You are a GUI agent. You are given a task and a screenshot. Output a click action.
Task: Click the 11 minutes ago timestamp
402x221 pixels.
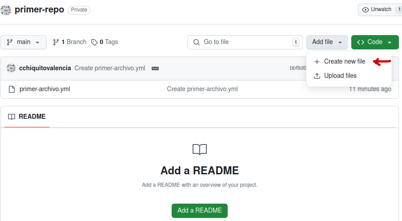[x=370, y=89]
